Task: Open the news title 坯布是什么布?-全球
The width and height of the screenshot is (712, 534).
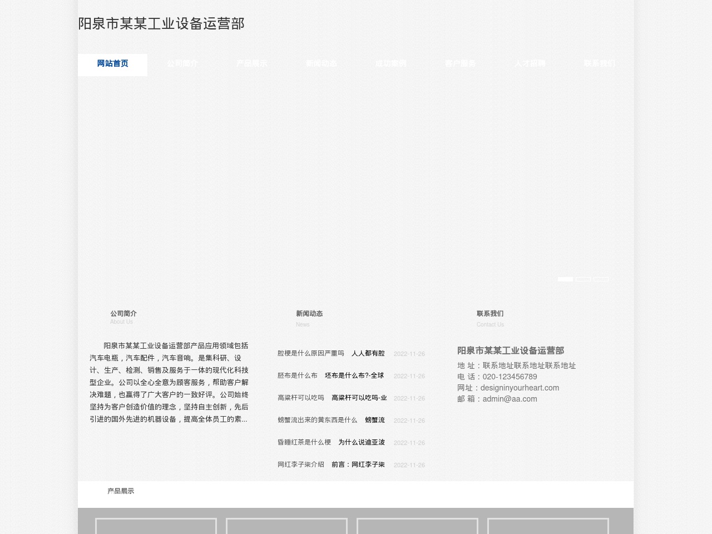Action: click(354, 375)
